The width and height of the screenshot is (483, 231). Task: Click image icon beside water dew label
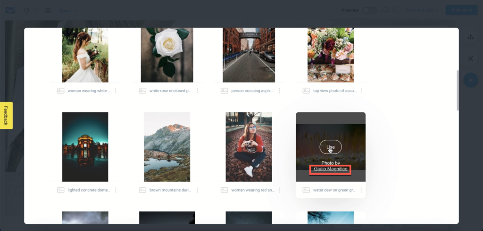pyautogui.click(x=306, y=190)
